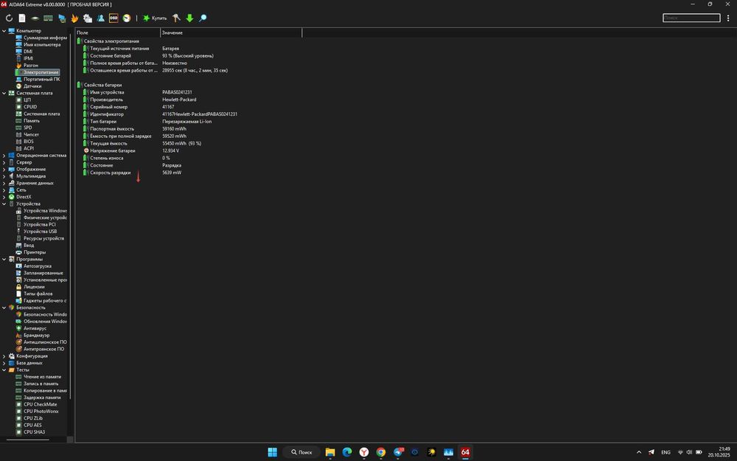Image resolution: width=737 pixels, height=461 pixels.
Task: Open File Explorer from the taskbar
Action: point(330,452)
